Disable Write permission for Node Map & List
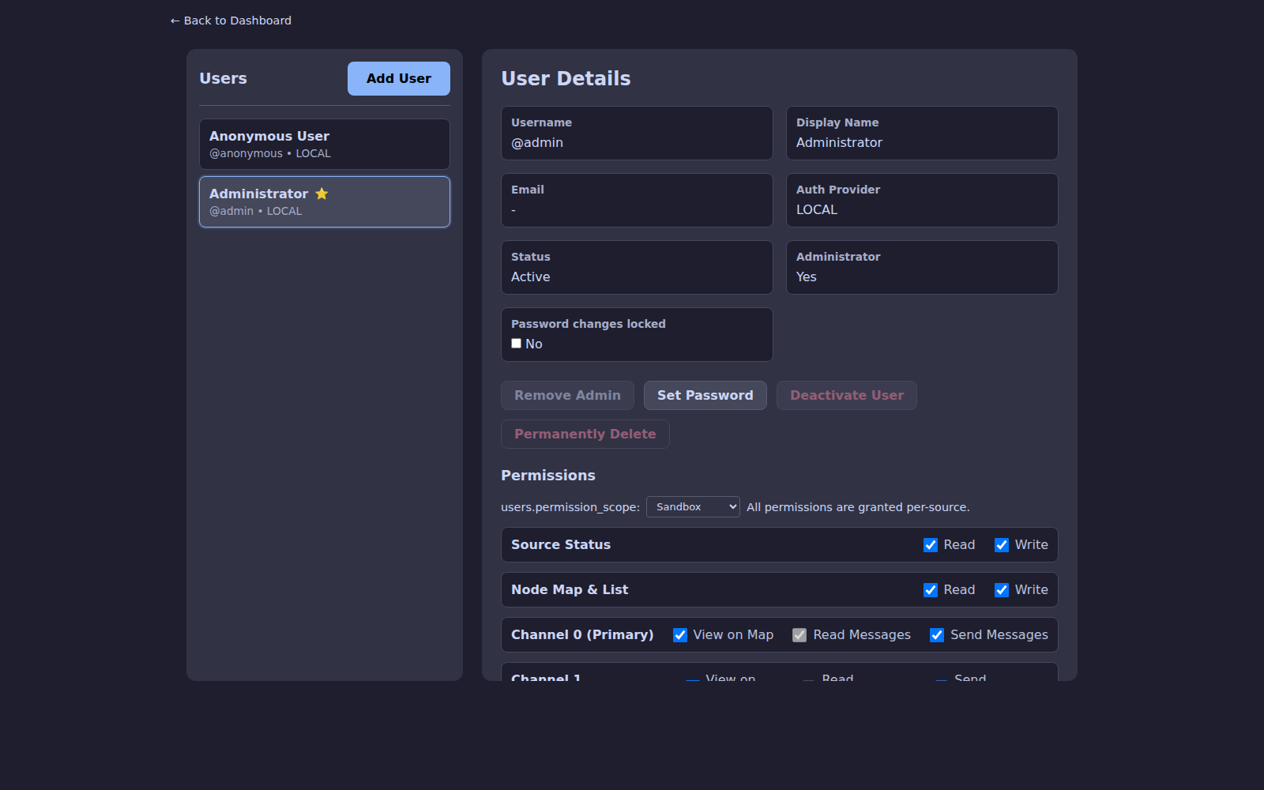This screenshot has width=1264, height=790. click(1002, 590)
